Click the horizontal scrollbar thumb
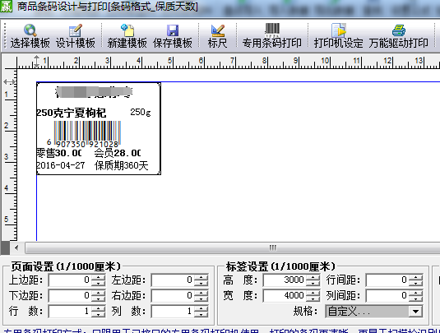The width and height of the screenshot is (440, 333). [233, 247]
